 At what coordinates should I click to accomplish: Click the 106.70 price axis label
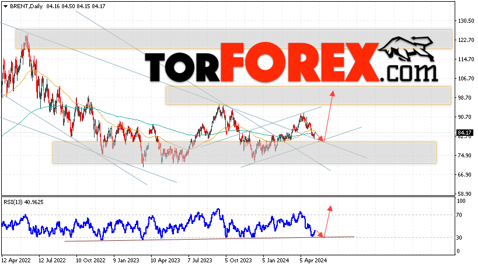(x=466, y=78)
